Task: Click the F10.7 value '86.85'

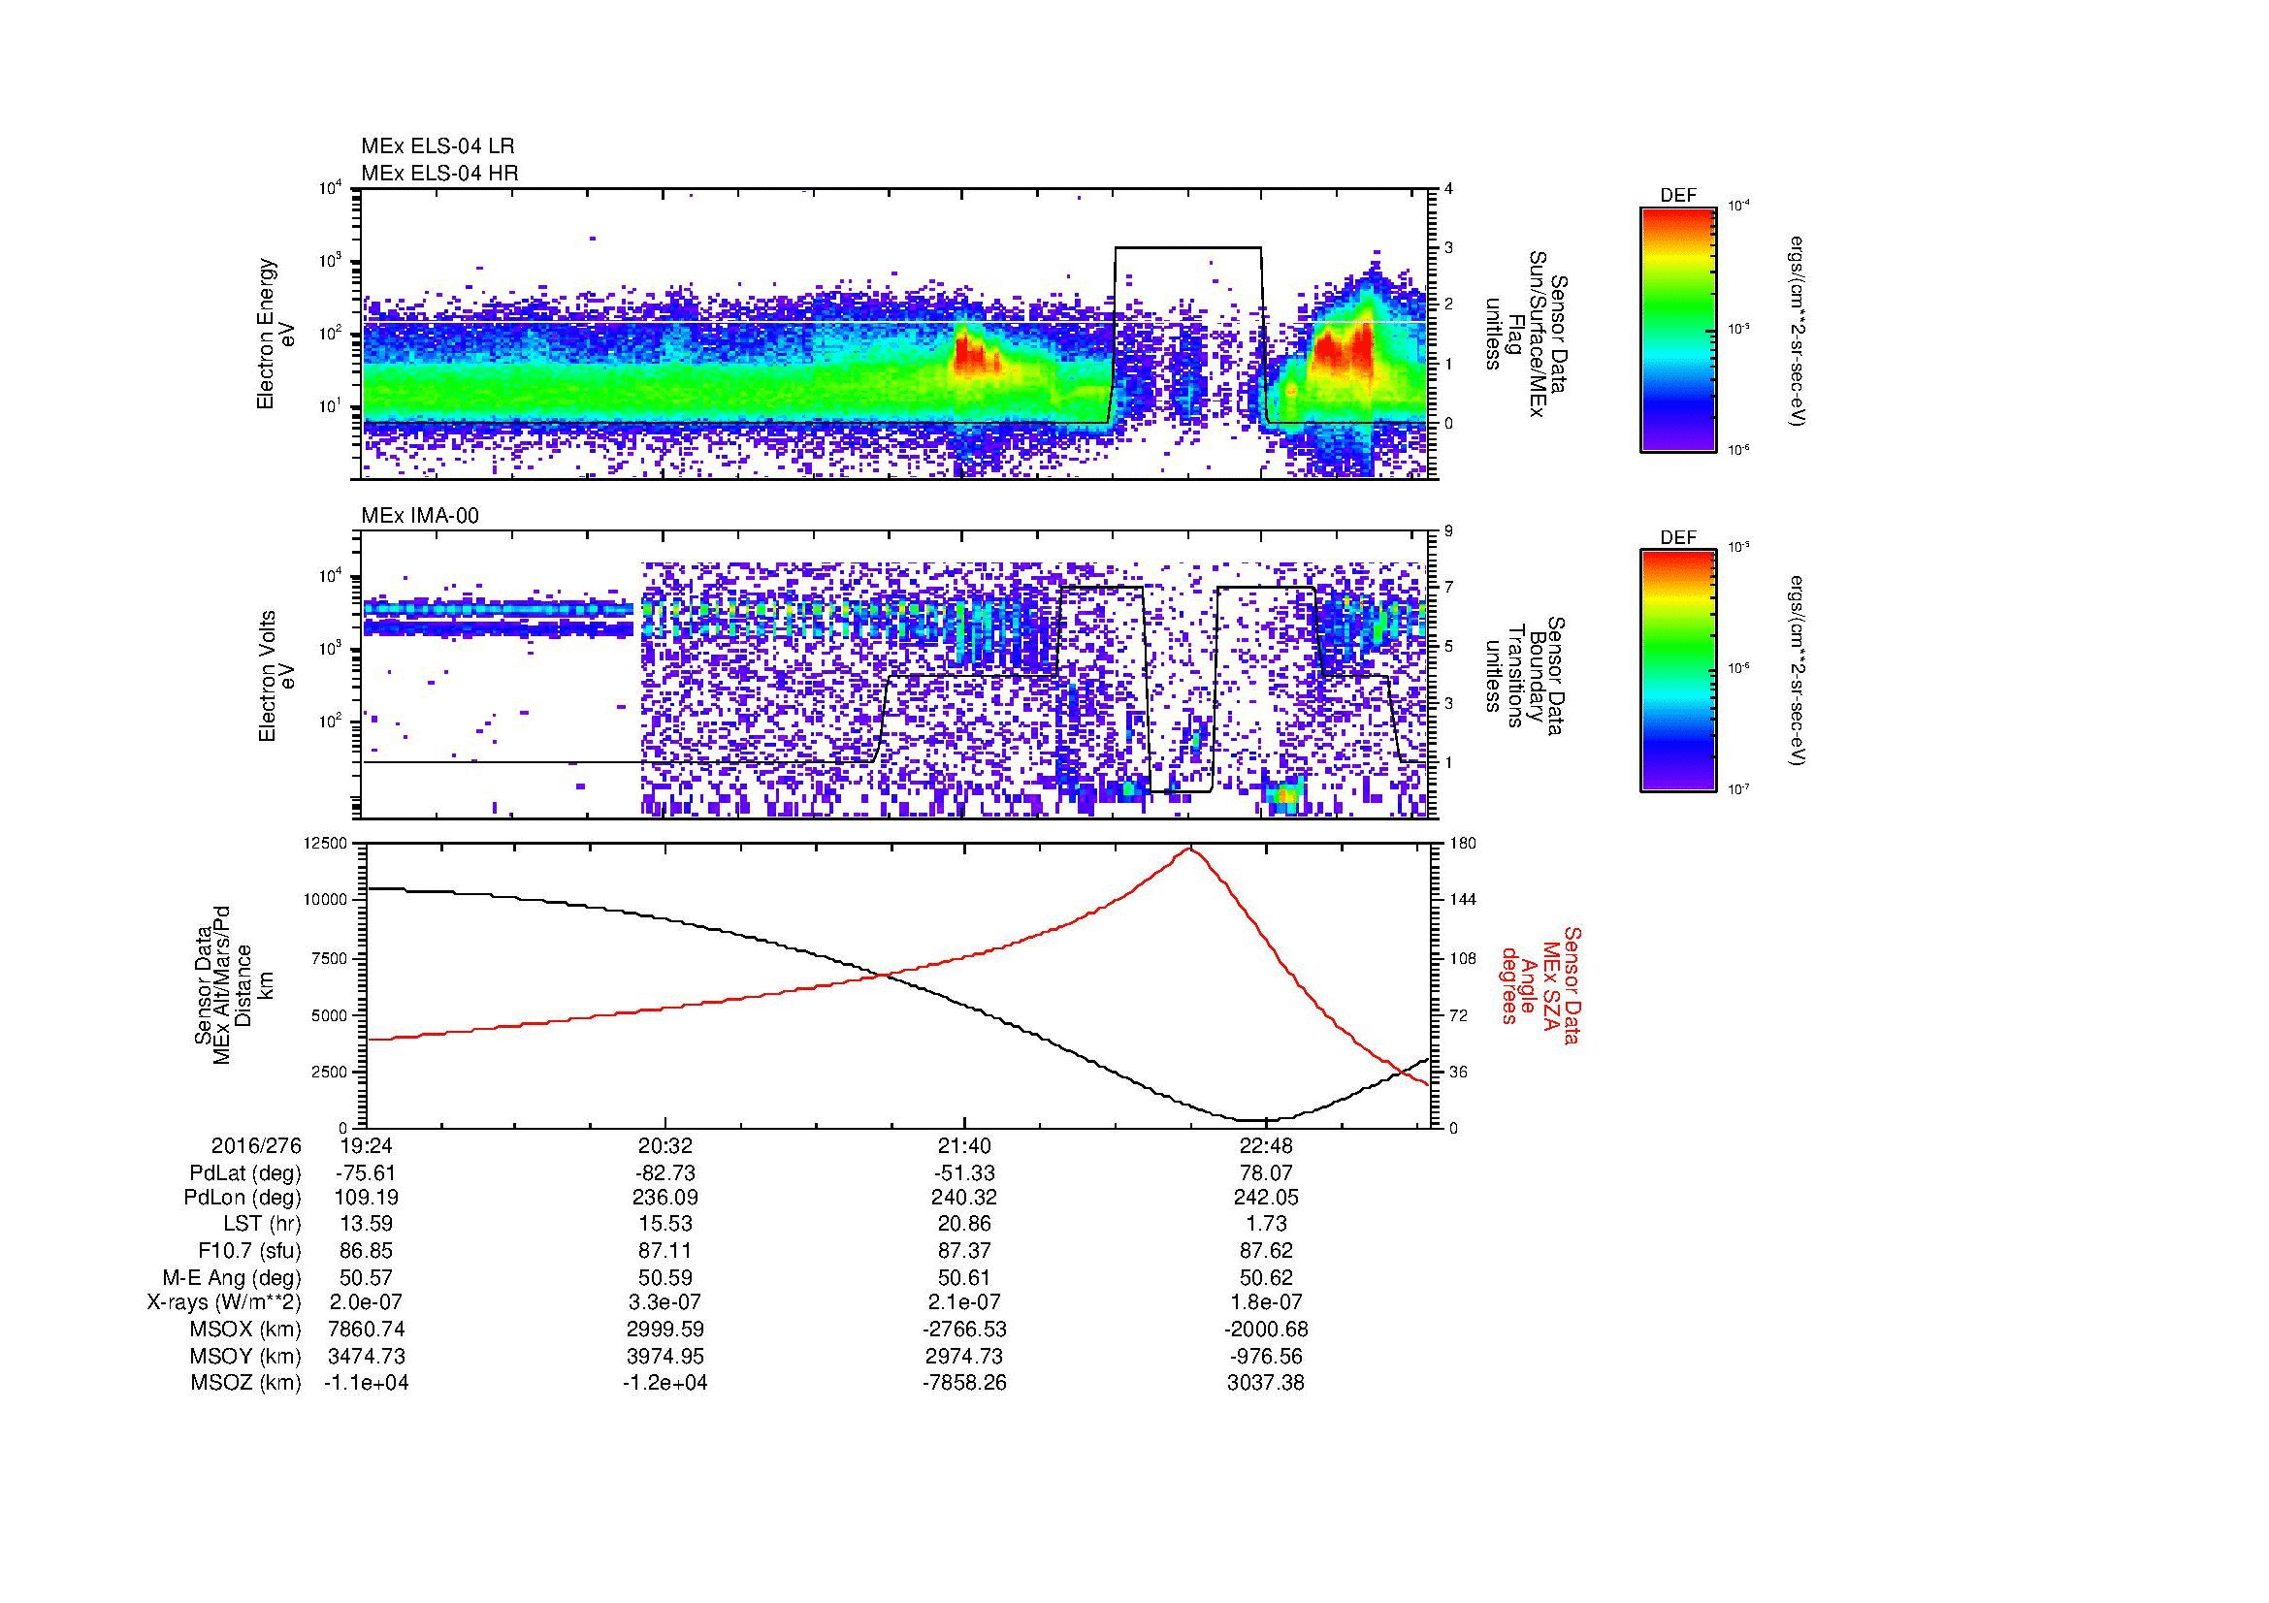Action: [367, 1251]
